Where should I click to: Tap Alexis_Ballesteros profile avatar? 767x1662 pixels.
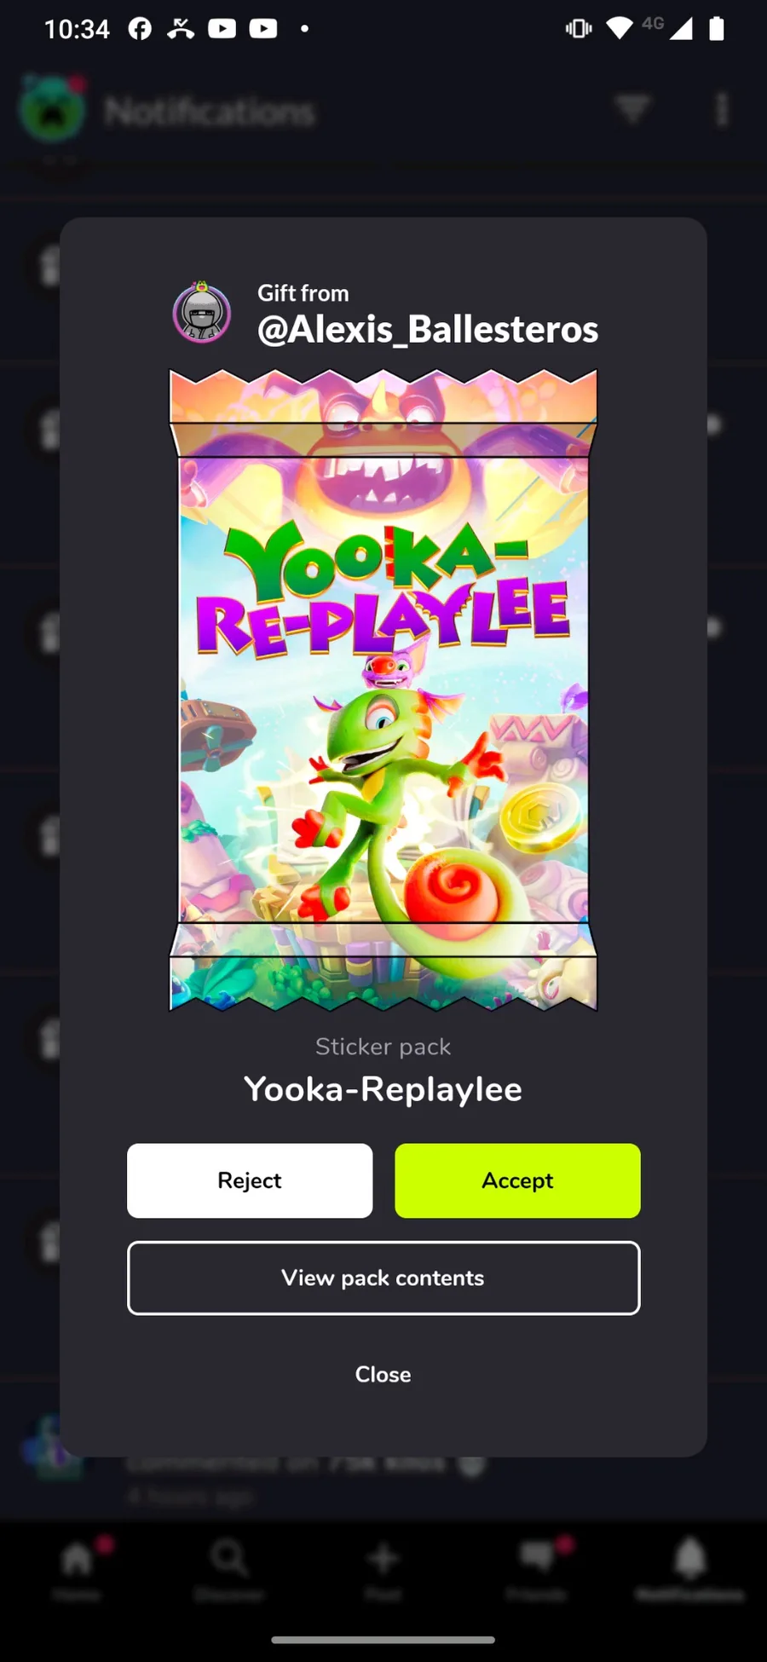tap(202, 313)
